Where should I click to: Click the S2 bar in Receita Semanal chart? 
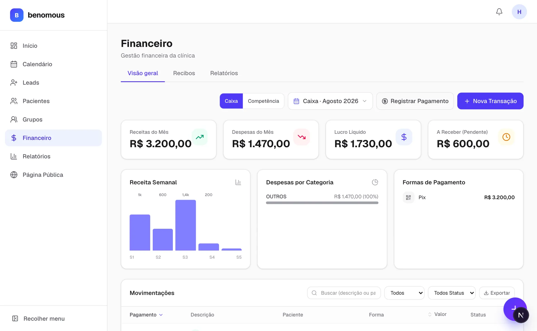click(x=163, y=240)
